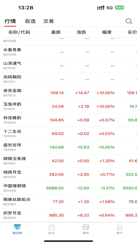137x244 pixels.
Task: Switch to the 自选 tab
Action: coord(30,21)
